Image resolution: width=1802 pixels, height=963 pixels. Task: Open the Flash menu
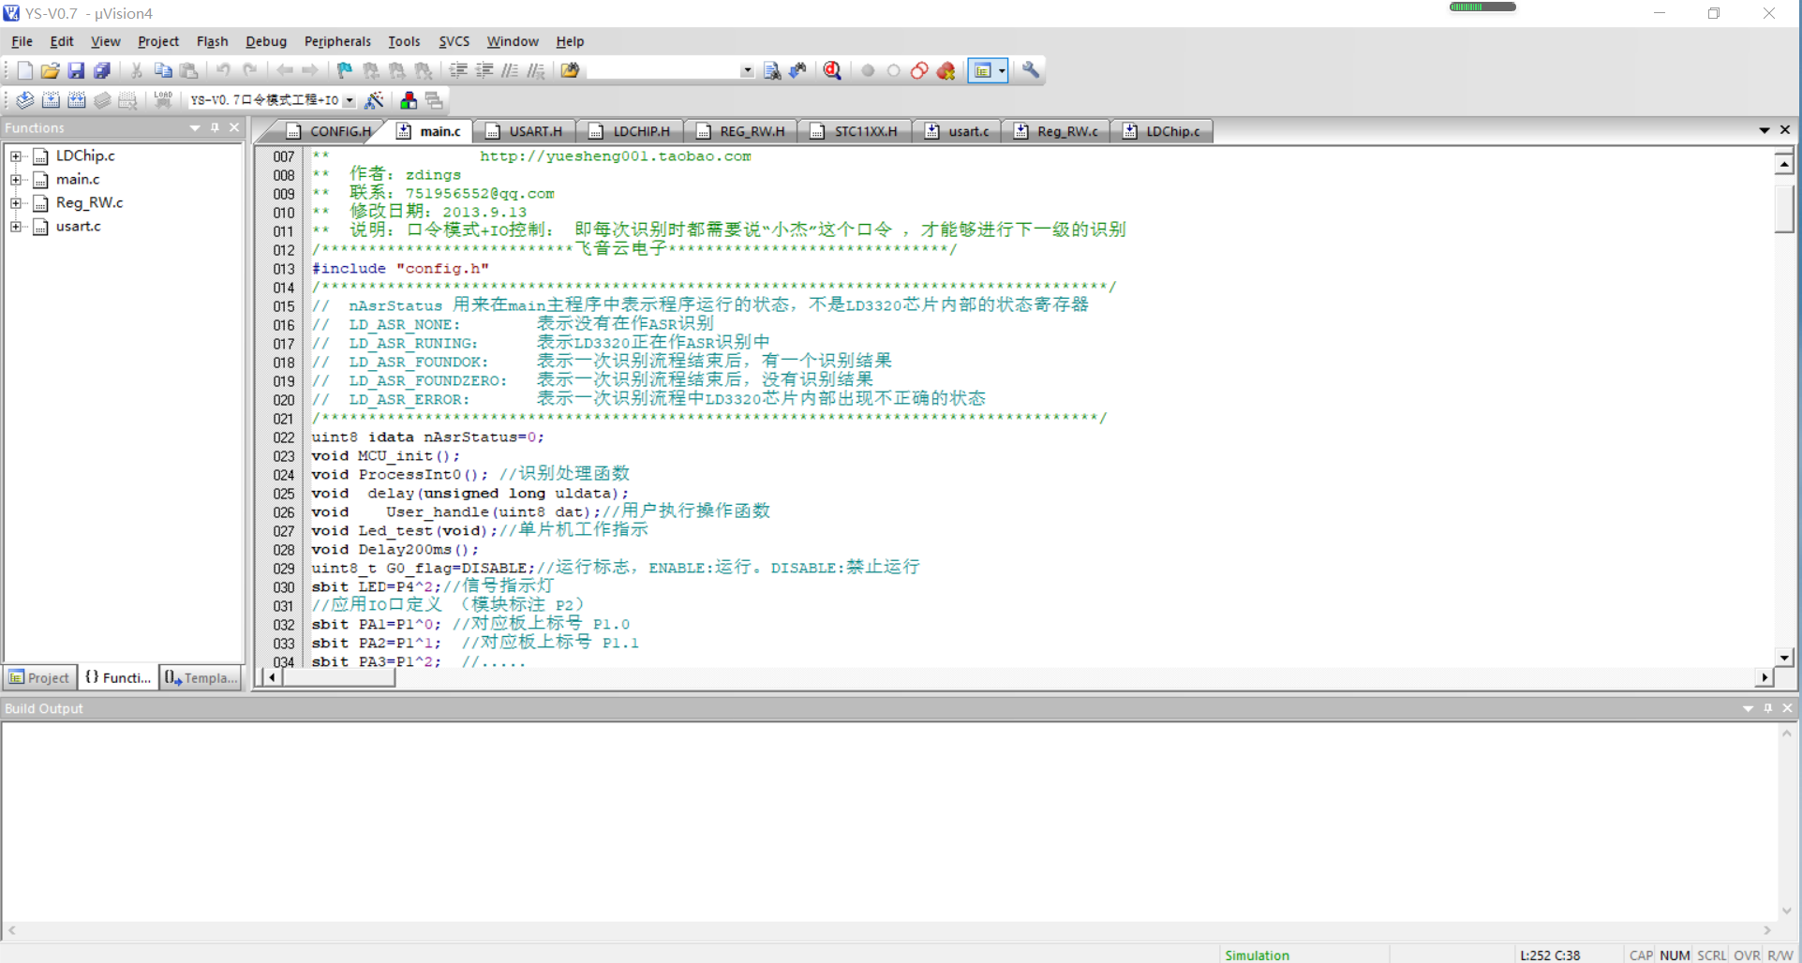pos(213,41)
